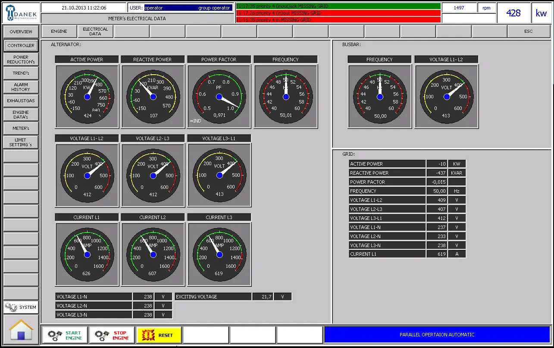Screen dimensions: 554x348
Task: Open the LIMIT SETTING's page
Action: [x=21, y=142]
